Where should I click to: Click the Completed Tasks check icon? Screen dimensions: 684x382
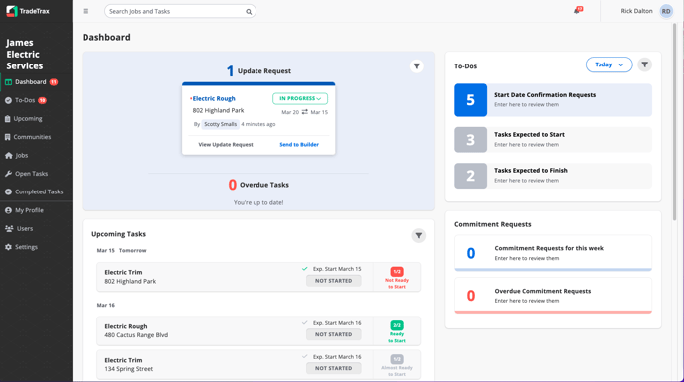coord(8,191)
